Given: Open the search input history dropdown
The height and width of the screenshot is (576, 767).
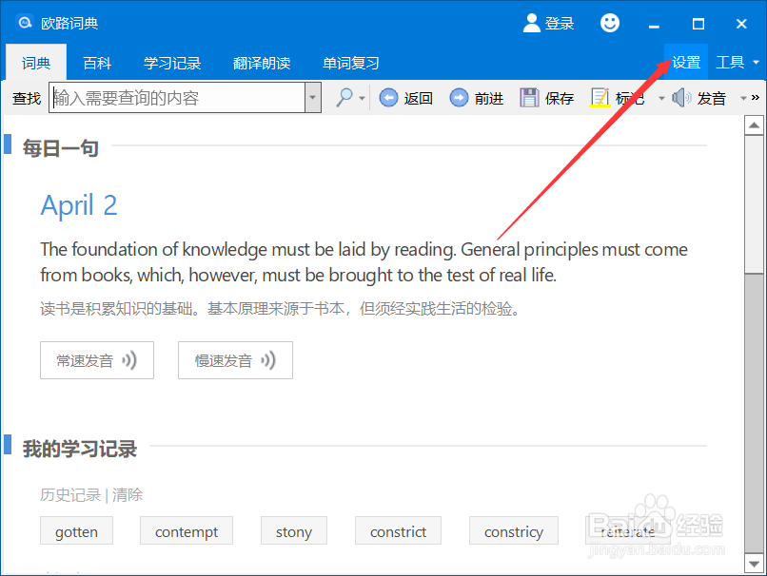Looking at the screenshot, I should (x=312, y=98).
